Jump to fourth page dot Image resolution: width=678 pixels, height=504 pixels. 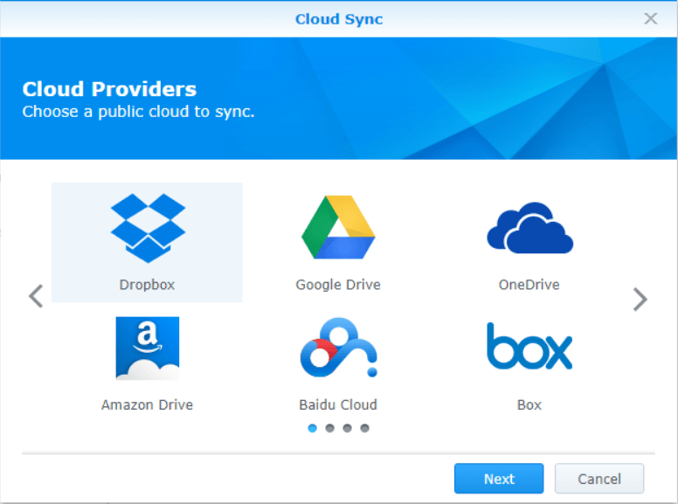365,428
